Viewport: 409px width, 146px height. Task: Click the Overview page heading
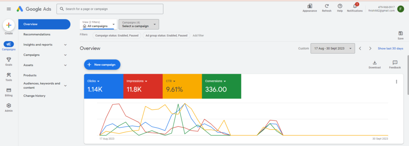point(90,49)
